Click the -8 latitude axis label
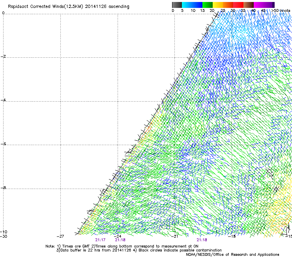292x257 pixels. coord(3,187)
